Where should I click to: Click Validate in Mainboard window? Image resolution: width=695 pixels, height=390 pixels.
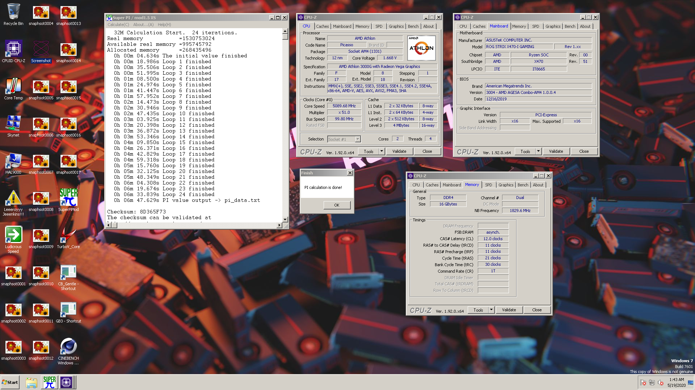pyautogui.click(x=556, y=151)
